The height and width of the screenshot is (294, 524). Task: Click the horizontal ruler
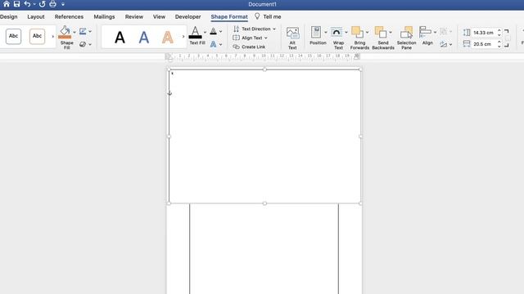tap(262, 56)
